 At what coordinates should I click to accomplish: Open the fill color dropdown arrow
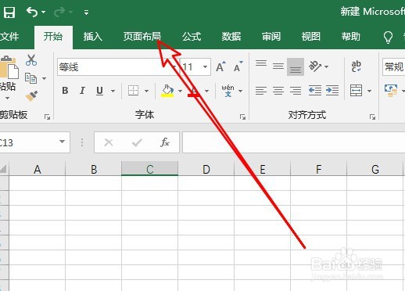click(180, 91)
